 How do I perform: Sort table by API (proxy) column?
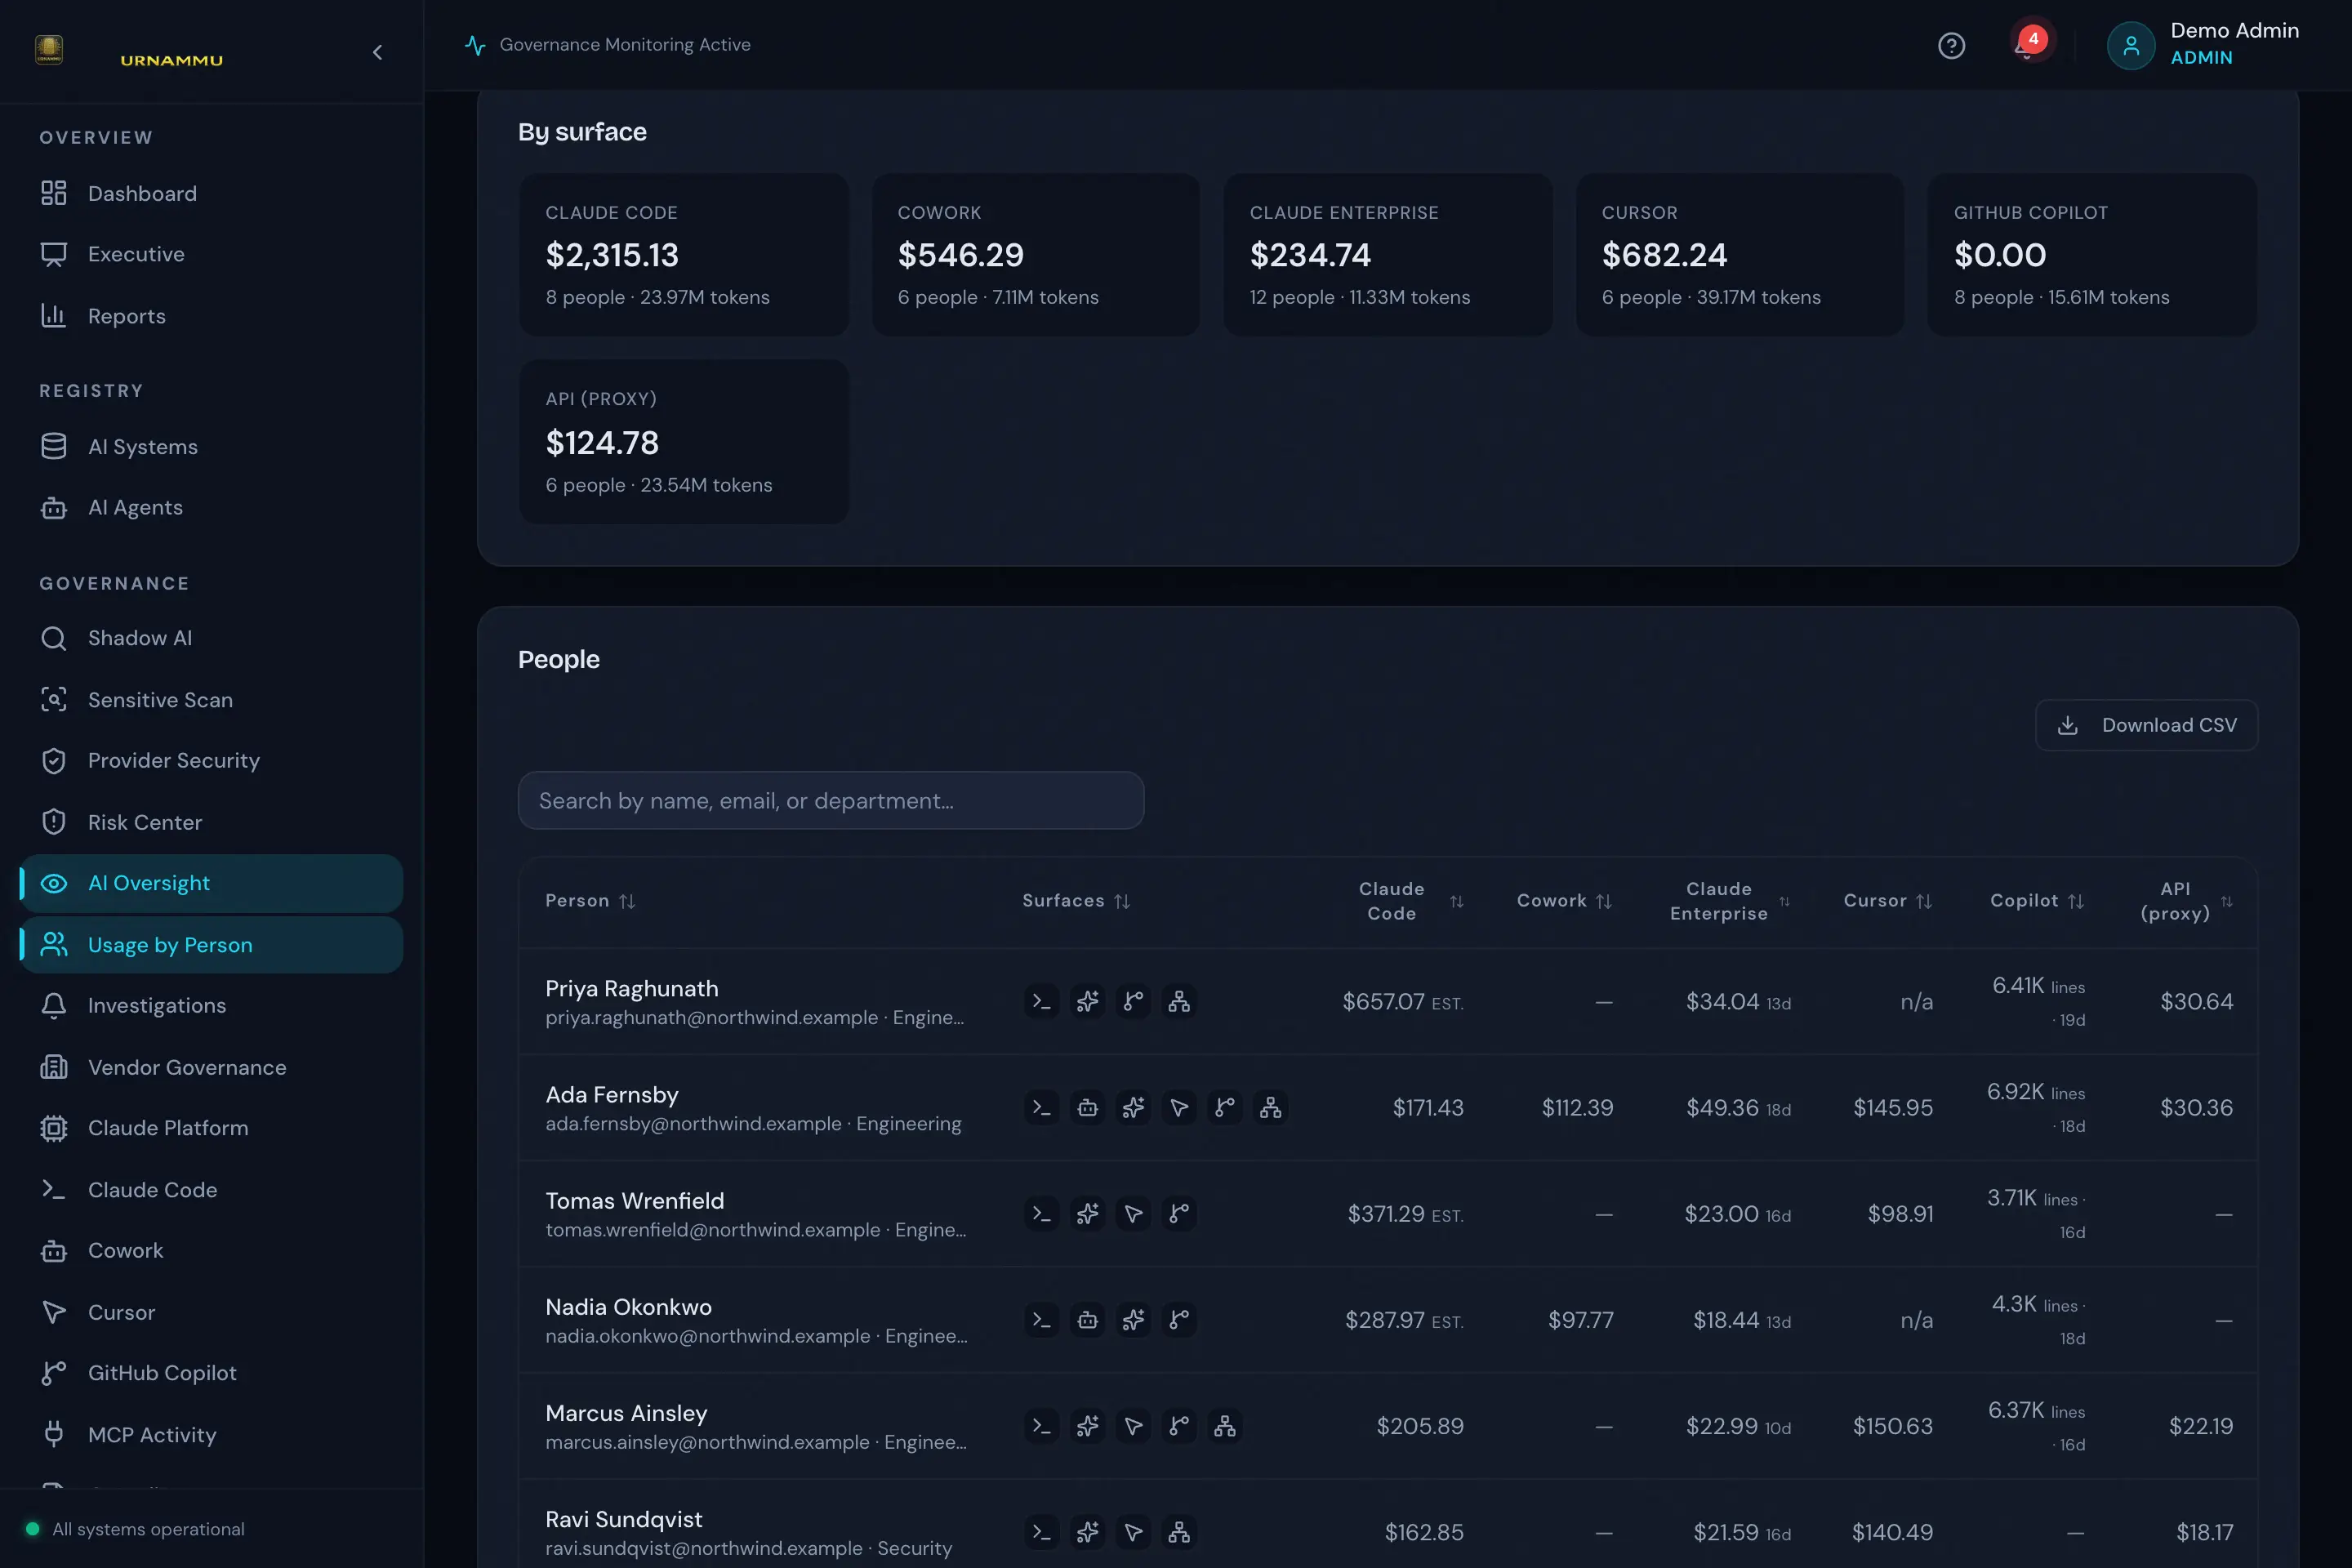click(x=2186, y=901)
